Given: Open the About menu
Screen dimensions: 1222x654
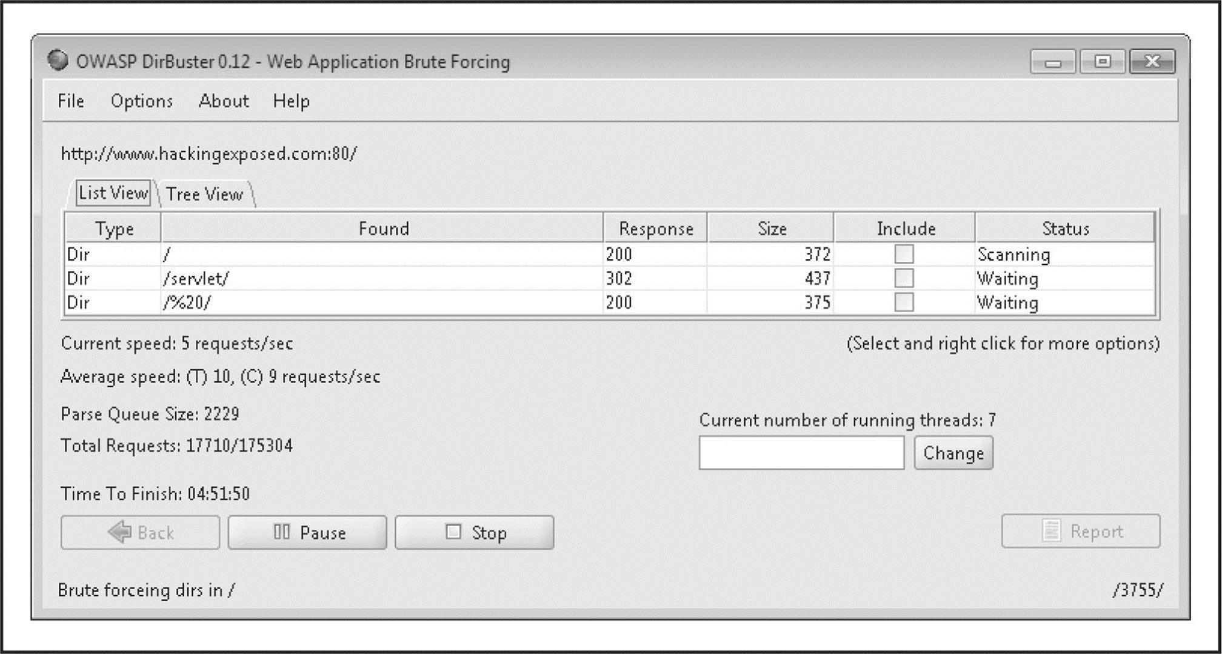Looking at the screenshot, I should tap(224, 101).
